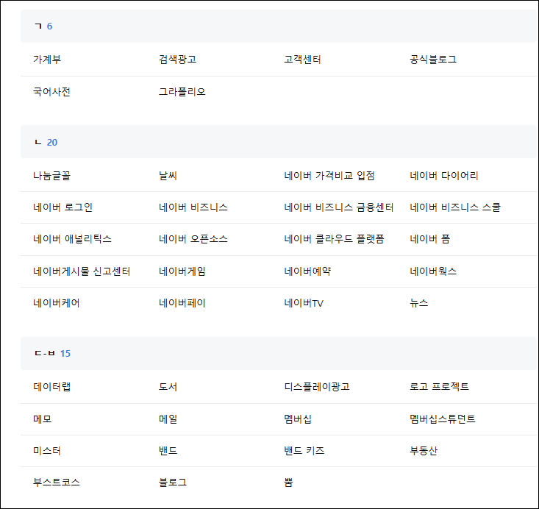Open the 뉴스 service

point(418,303)
